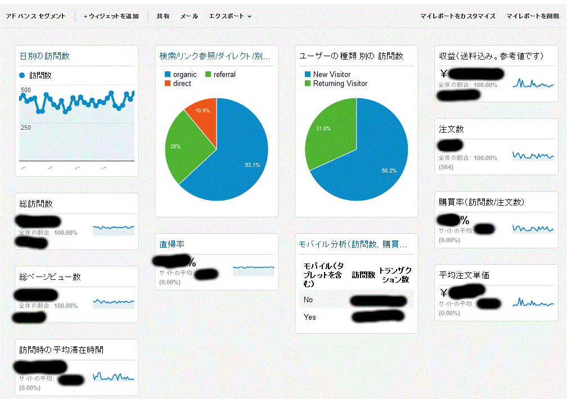Select the blue organic pie slice
Viewport: 567px width, 399px height.
(236, 163)
